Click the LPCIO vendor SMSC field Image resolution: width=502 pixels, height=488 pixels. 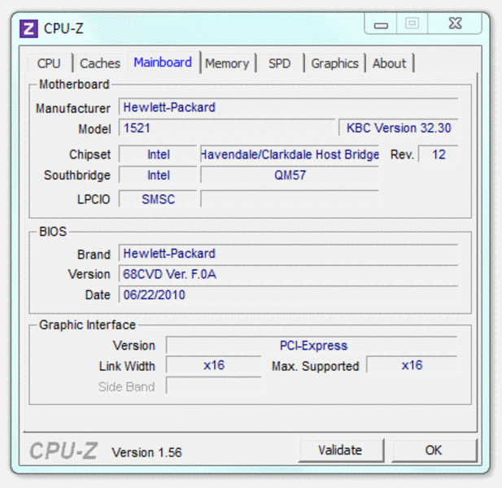(158, 199)
